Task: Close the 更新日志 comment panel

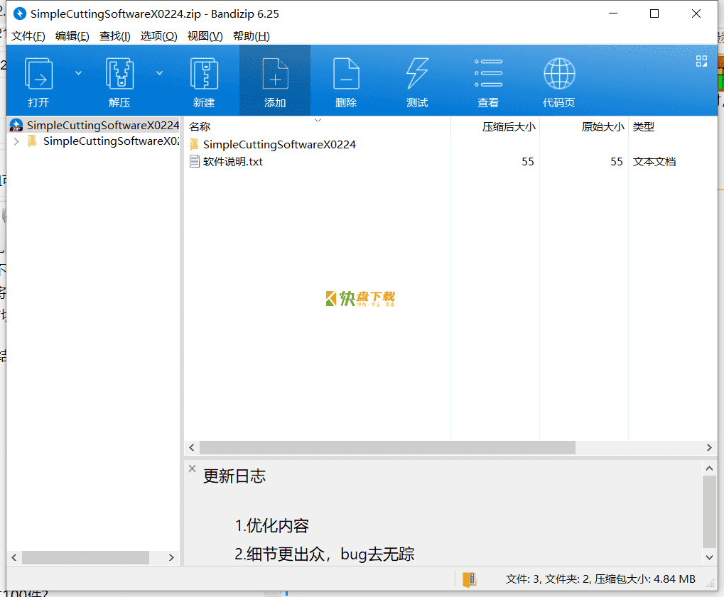Action: (192, 469)
